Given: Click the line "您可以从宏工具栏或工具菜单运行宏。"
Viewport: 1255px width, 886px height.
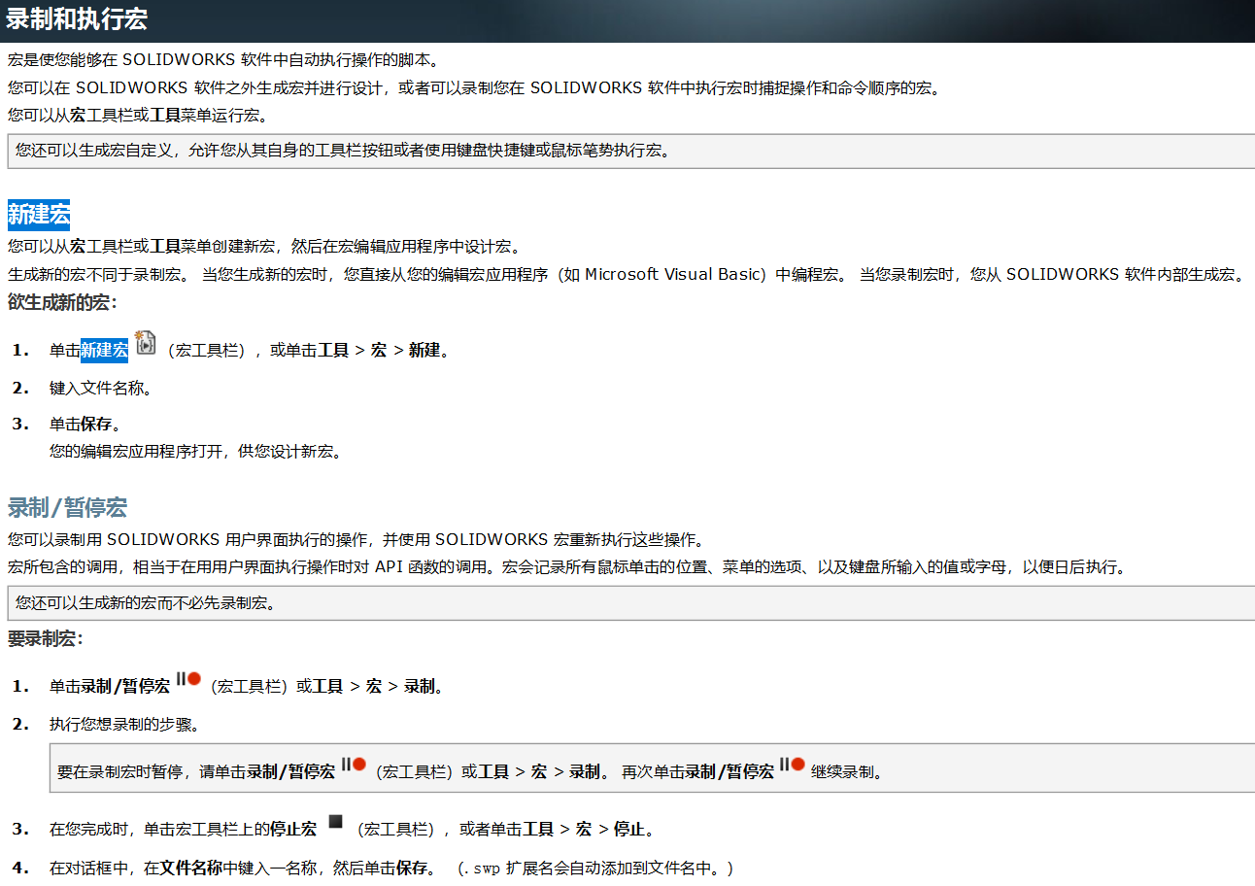Looking at the screenshot, I should pyautogui.click(x=138, y=115).
